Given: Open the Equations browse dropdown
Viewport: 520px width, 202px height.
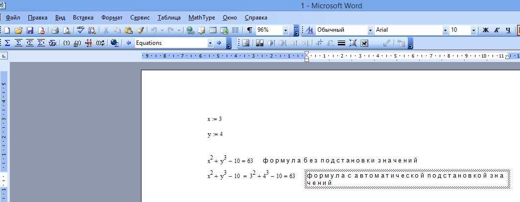Looking at the screenshot, I should (211, 43).
